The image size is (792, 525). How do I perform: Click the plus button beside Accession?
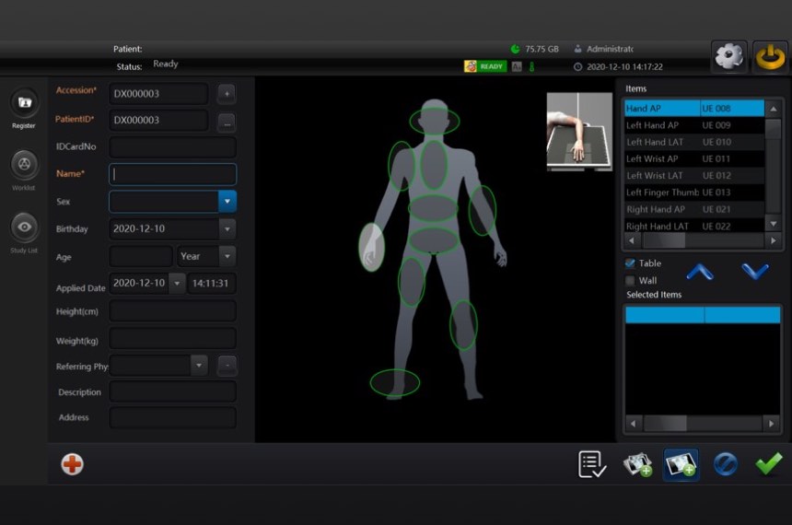(x=226, y=94)
